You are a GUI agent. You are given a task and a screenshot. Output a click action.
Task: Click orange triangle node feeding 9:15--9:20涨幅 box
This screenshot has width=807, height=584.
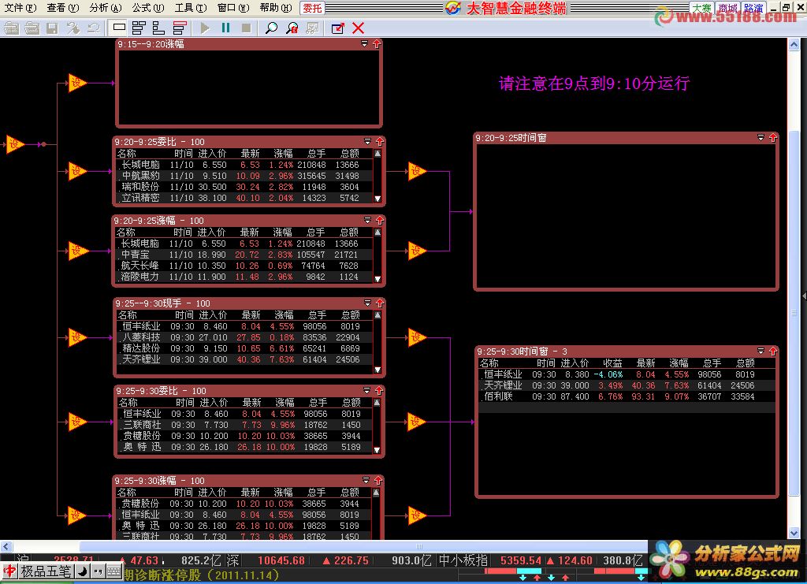tap(77, 83)
